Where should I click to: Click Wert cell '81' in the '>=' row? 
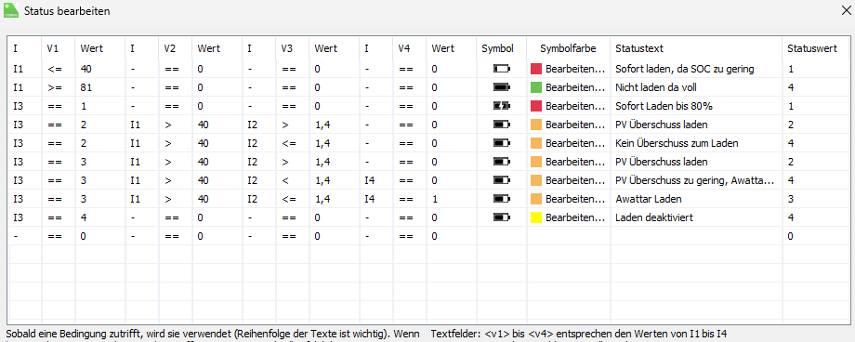(86, 87)
